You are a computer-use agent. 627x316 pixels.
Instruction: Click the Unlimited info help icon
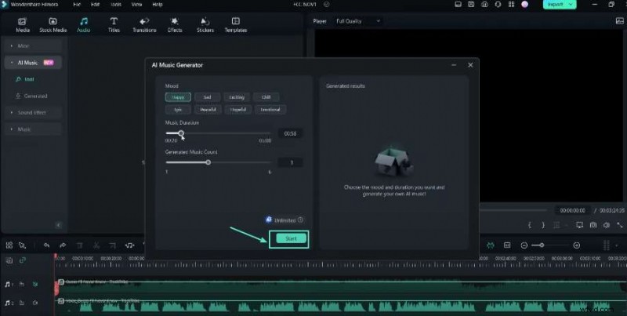pos(300,220)
